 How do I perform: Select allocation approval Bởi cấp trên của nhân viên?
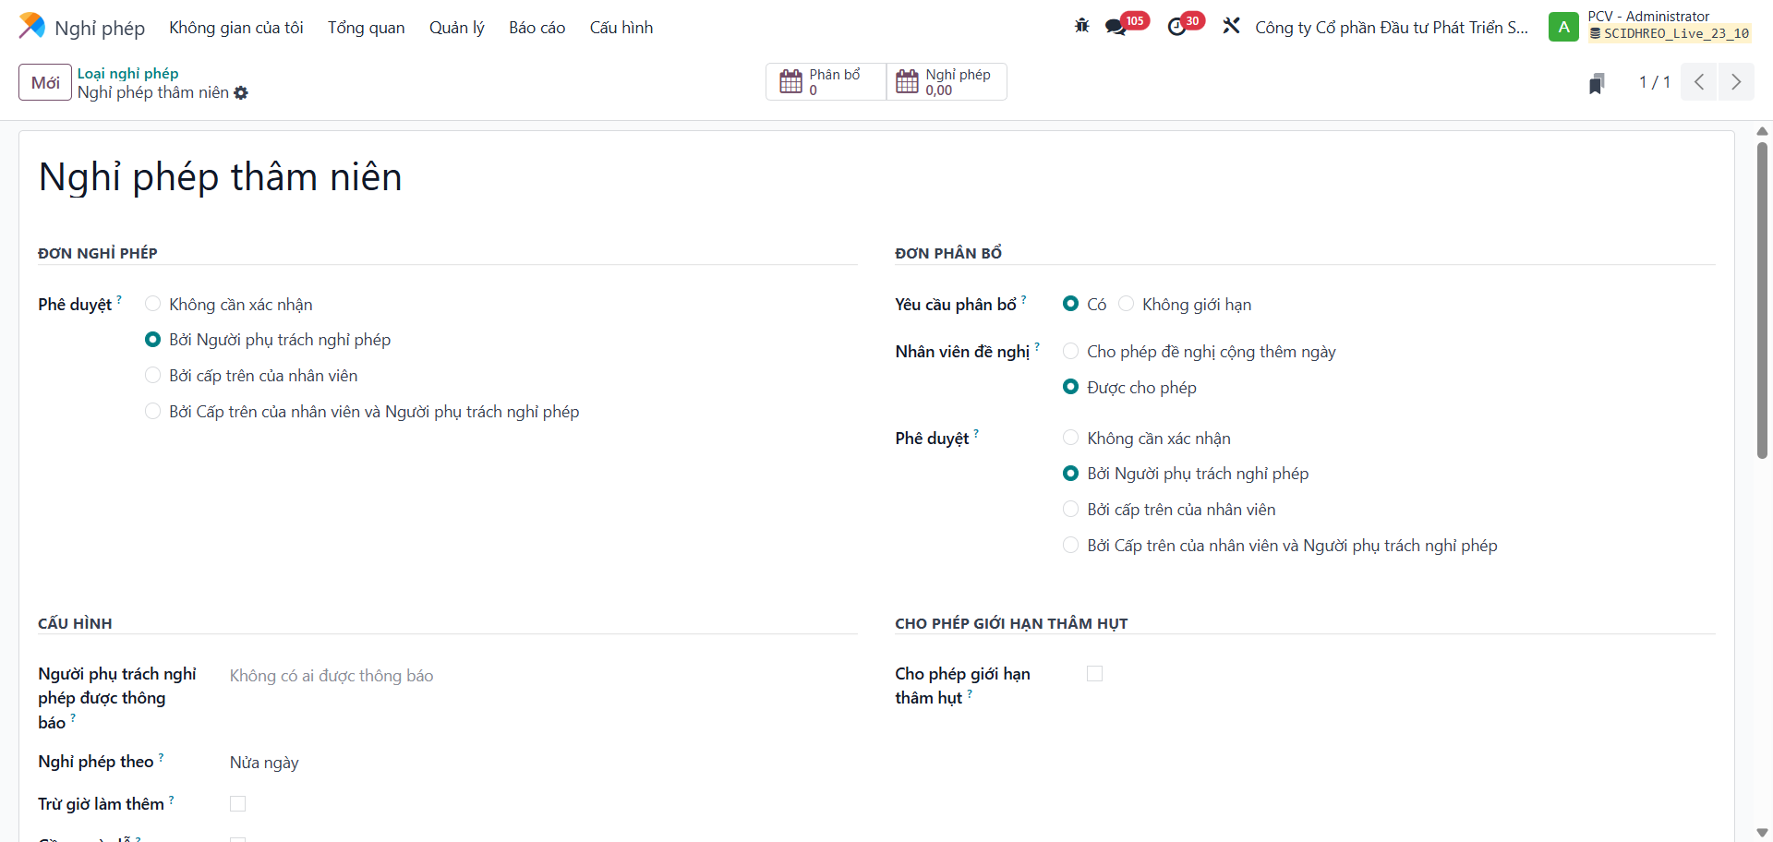click(x=1071, y=509)
